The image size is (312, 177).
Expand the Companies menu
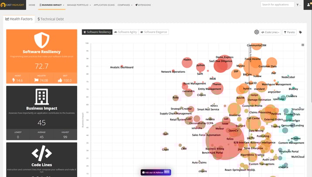click(x=125, y=5)
